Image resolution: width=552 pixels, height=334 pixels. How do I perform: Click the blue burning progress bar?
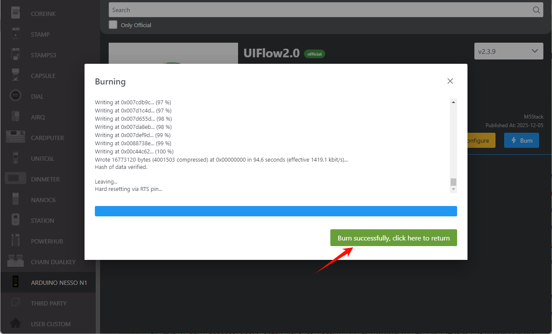click(276, 211)
